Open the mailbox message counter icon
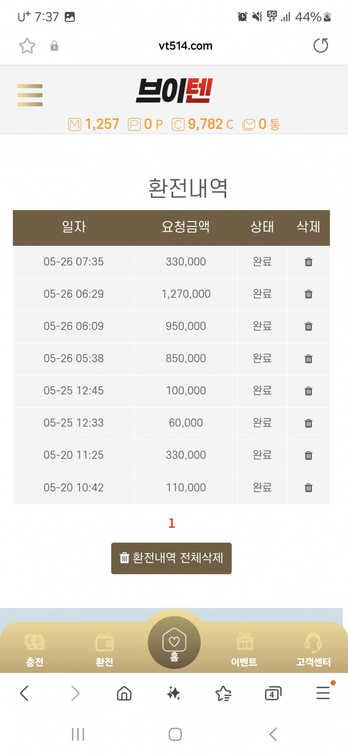This screenshot has height=754, width=348. [249, 124]
